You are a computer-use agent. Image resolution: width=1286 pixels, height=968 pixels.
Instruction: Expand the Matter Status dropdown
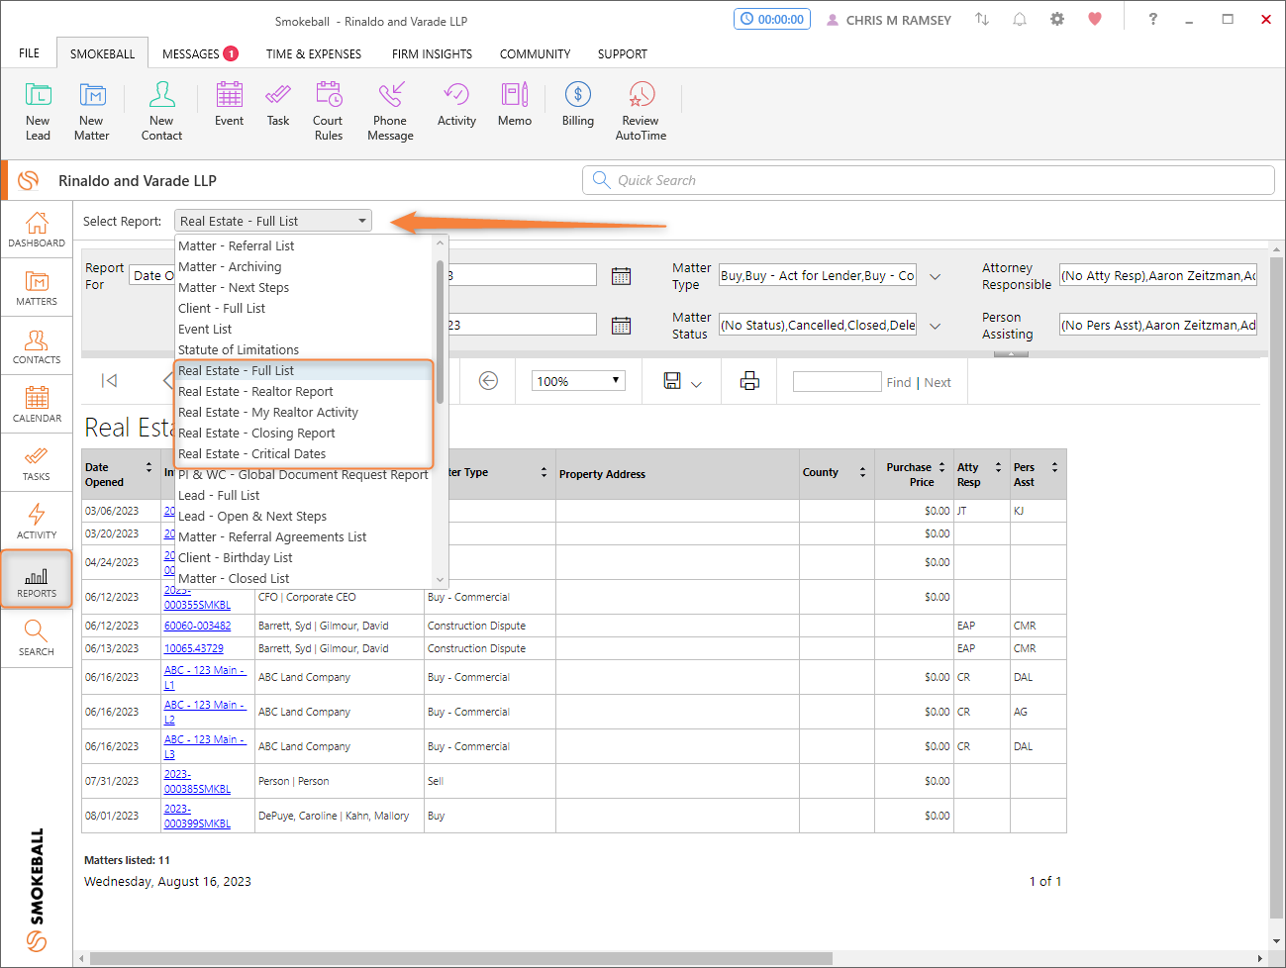click(x=935, y=326)
